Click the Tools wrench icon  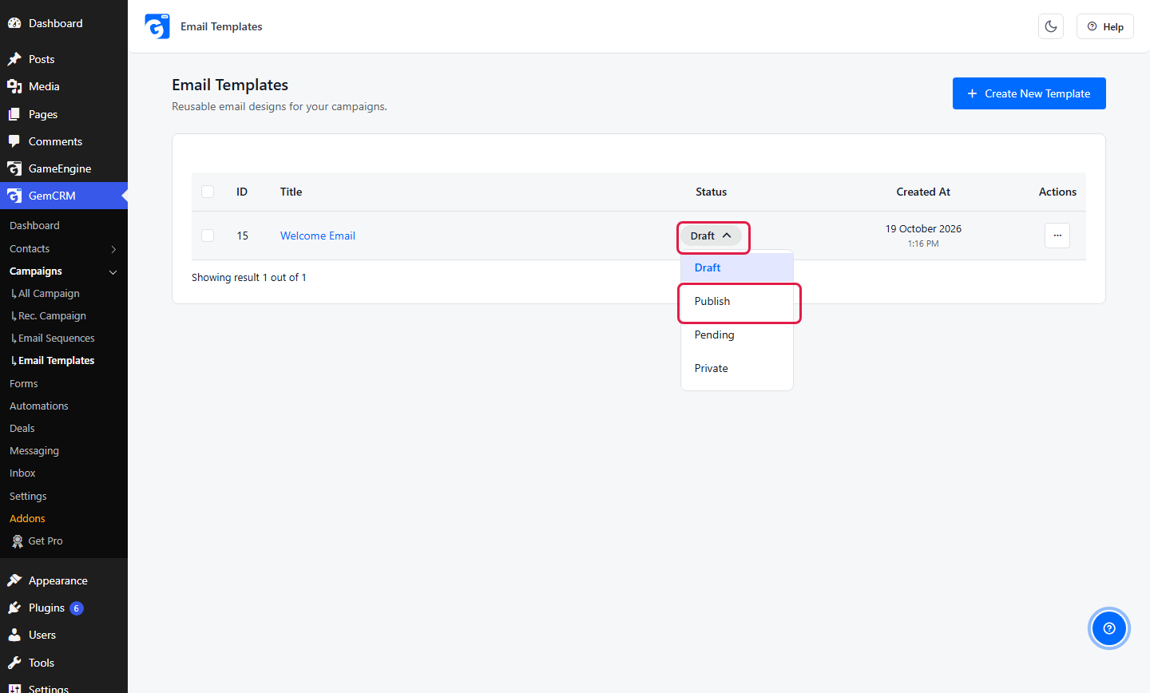14,663
